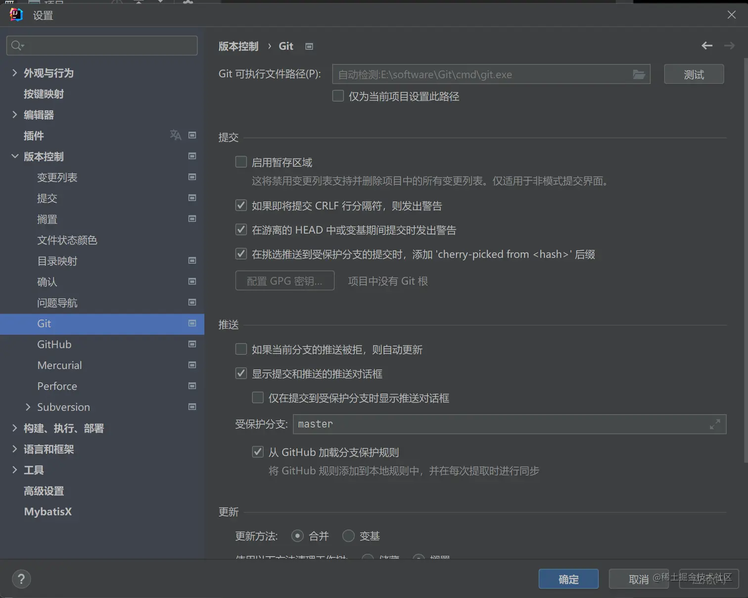
Task: Click the project settings icon on 版本控制 row
Action: [192, 156]
